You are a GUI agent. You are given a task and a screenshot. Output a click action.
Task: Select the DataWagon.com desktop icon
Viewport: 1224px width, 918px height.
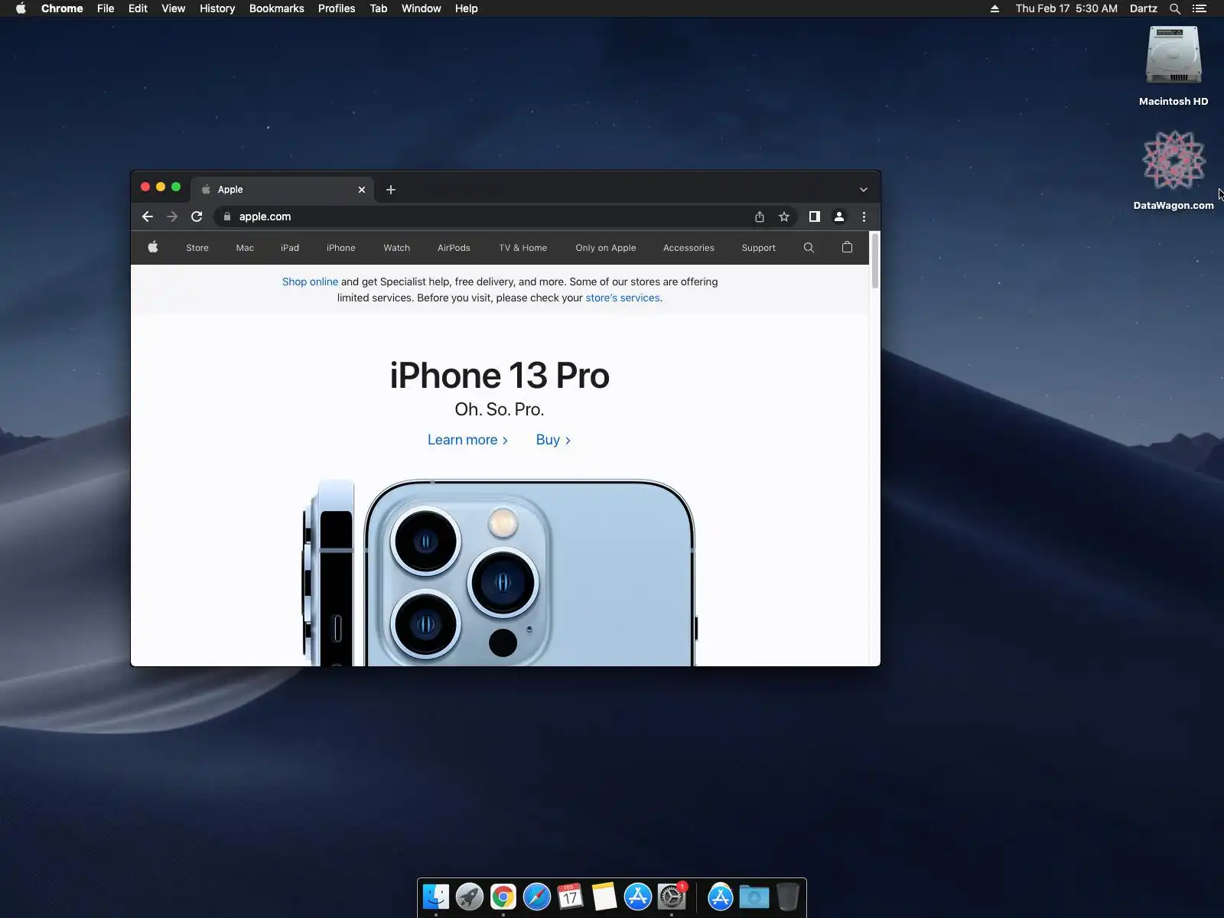(x=1174, y=170)
